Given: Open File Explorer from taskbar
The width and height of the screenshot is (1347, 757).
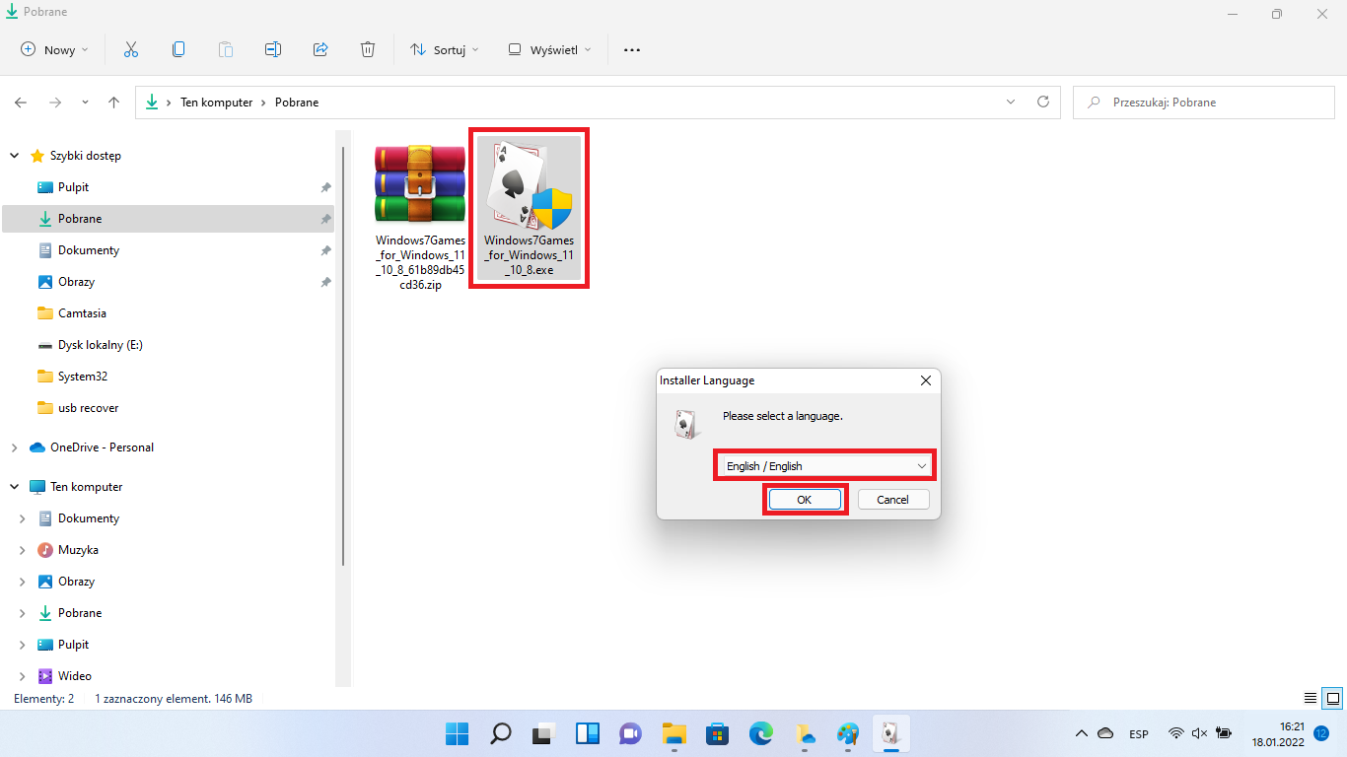Looking at the screenshot, I should coord(673,733).
